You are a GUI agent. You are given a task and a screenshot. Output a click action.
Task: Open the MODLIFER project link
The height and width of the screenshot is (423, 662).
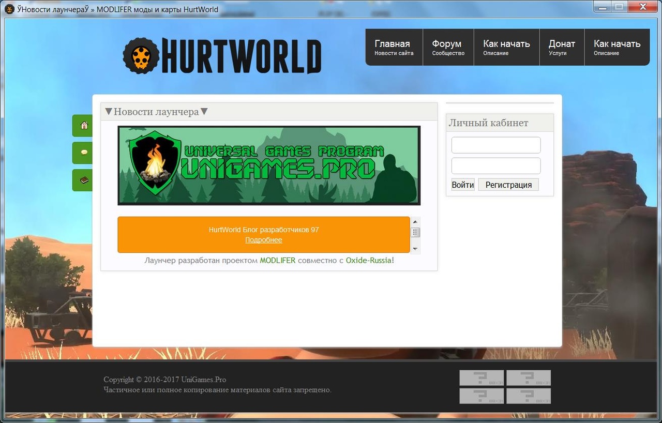pos(278,260)
